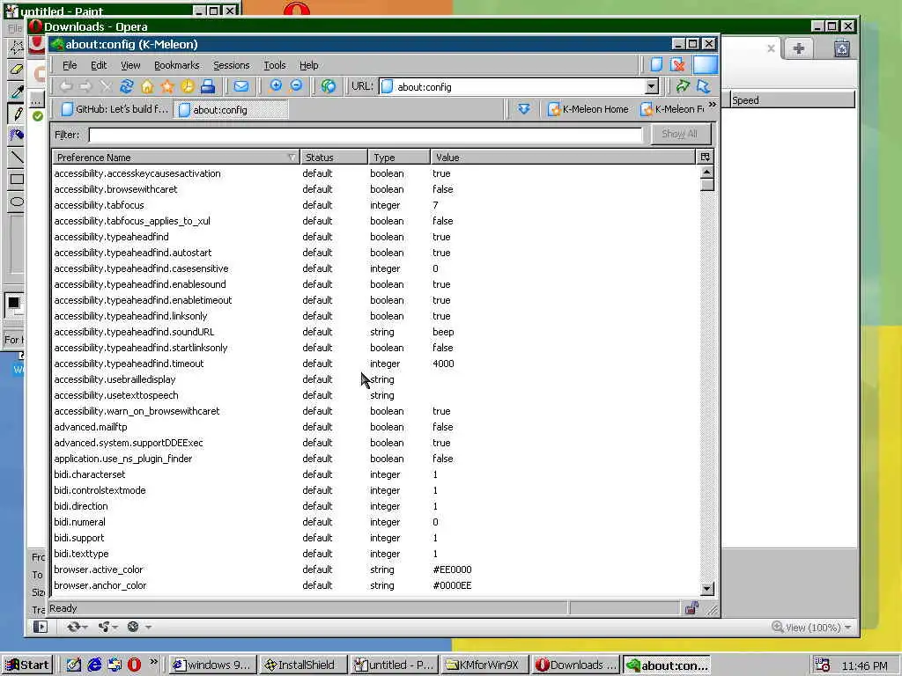
Task: Reload the page with the blue refresh icon
Action: click(x=127, y=87)
